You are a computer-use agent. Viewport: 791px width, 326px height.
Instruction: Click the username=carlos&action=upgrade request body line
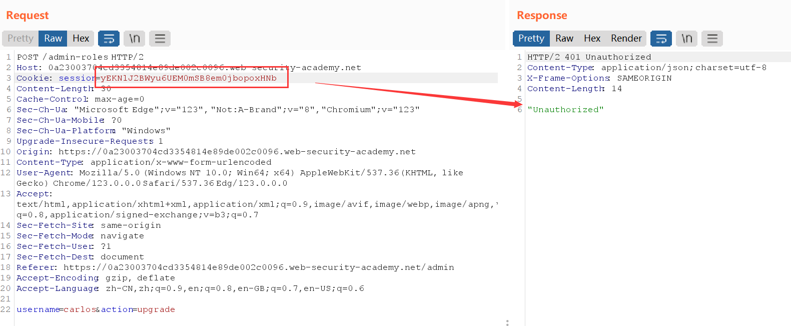click(x=96, y=309)
